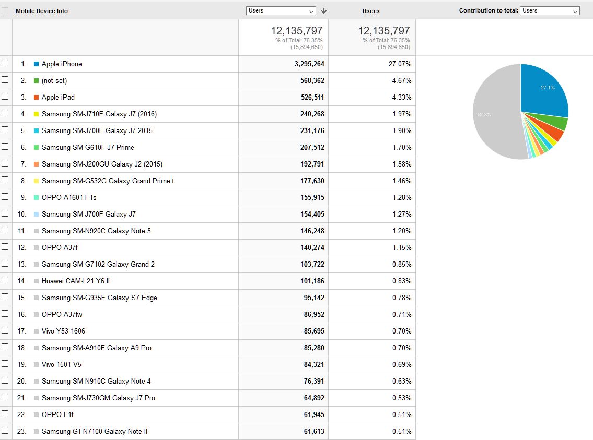This screenshot has height=440, width=593.
Task: Open Samsung SM-N920C Galaxy Note 5 link
Action: tap(96, 231)
